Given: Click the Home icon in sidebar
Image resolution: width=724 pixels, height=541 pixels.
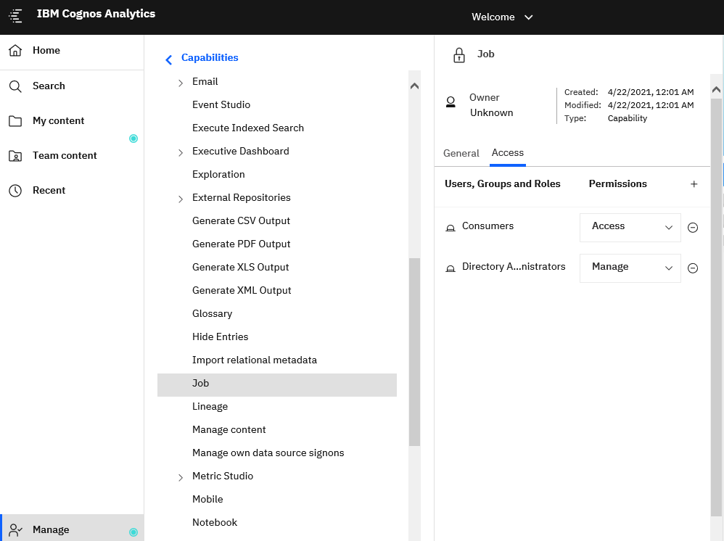Looking at the screenshot, I should pos(15,50).
